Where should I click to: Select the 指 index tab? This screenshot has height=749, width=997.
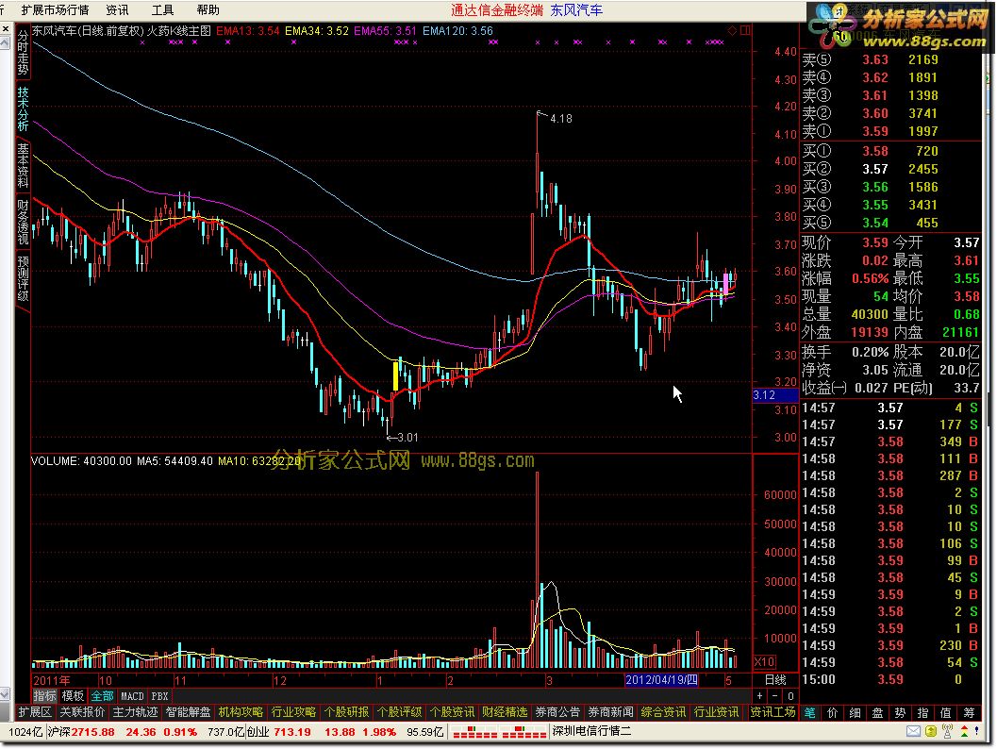pyautogui.click(x=923, y=713)
